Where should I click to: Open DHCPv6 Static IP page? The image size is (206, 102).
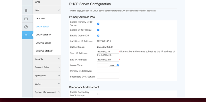pyautogui.click(x=45, y=51)
